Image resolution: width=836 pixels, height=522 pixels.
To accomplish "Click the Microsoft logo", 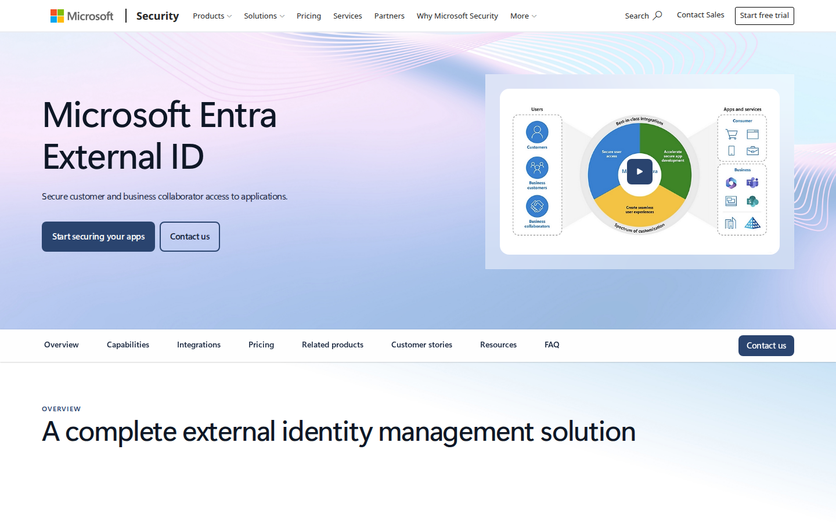I will tap(82, 16).
